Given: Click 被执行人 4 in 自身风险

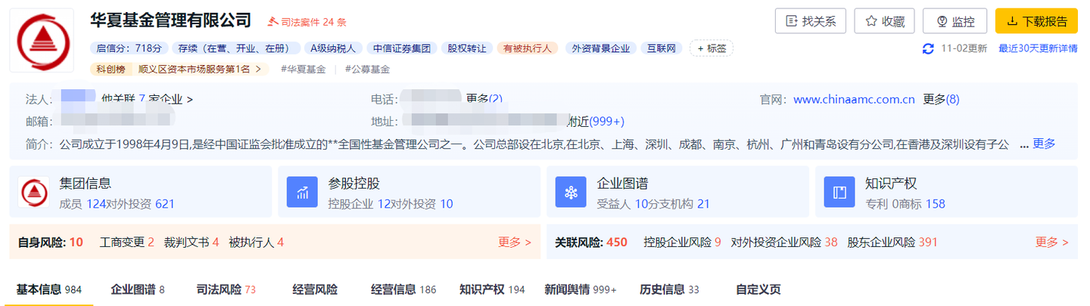Looking at the screenshot, I should tap(256, 243).
